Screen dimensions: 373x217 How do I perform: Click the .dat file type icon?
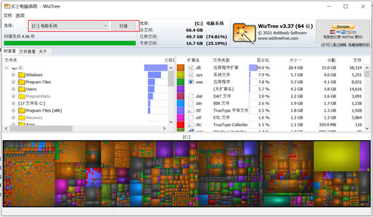click(x=191, y=96)
